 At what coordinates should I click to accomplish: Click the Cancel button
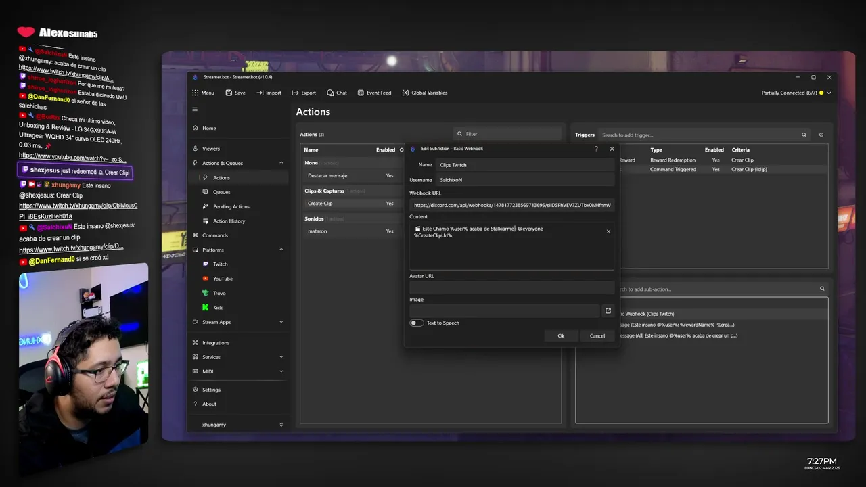597,336
